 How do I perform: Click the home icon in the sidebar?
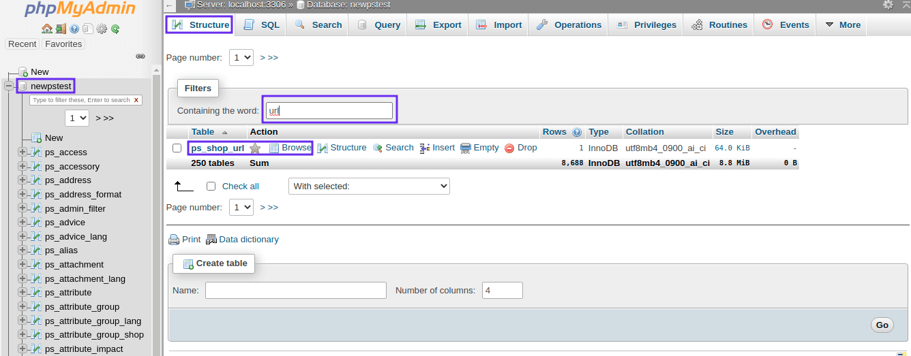tap(46, 29)
